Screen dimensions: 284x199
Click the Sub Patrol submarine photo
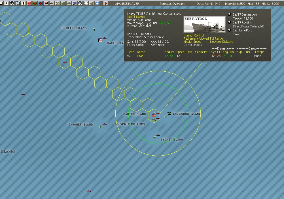click(x=204, y=25)
